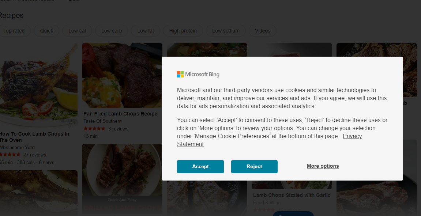Accept the cookie consent
The width and height of the screenshot is (421, 216).
coord(200,166)
